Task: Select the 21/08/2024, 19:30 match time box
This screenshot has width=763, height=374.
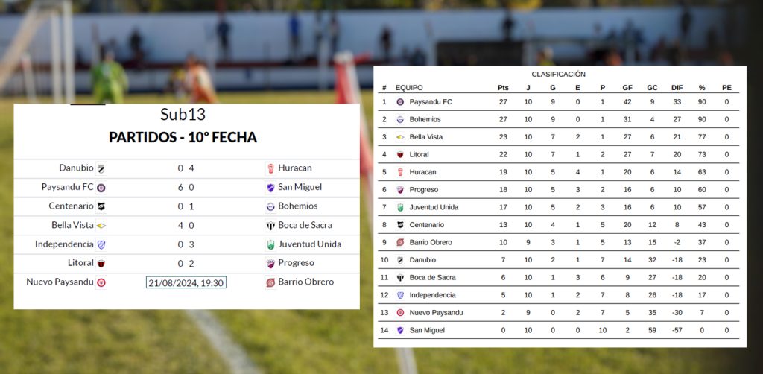Action: (x=186, y=282)
